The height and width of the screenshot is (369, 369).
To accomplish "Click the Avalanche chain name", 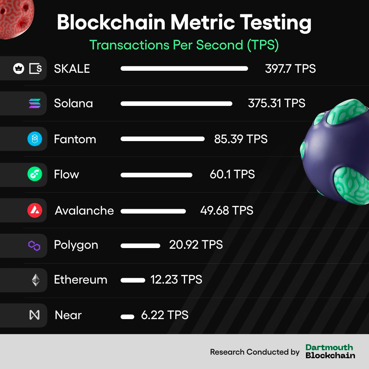I will click(84, 210).
